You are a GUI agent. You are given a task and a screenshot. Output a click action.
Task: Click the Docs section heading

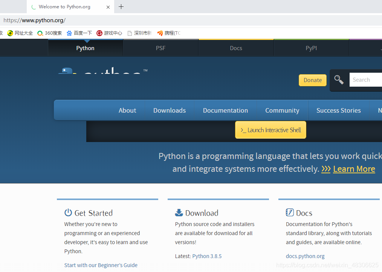(x=304, y=213)
